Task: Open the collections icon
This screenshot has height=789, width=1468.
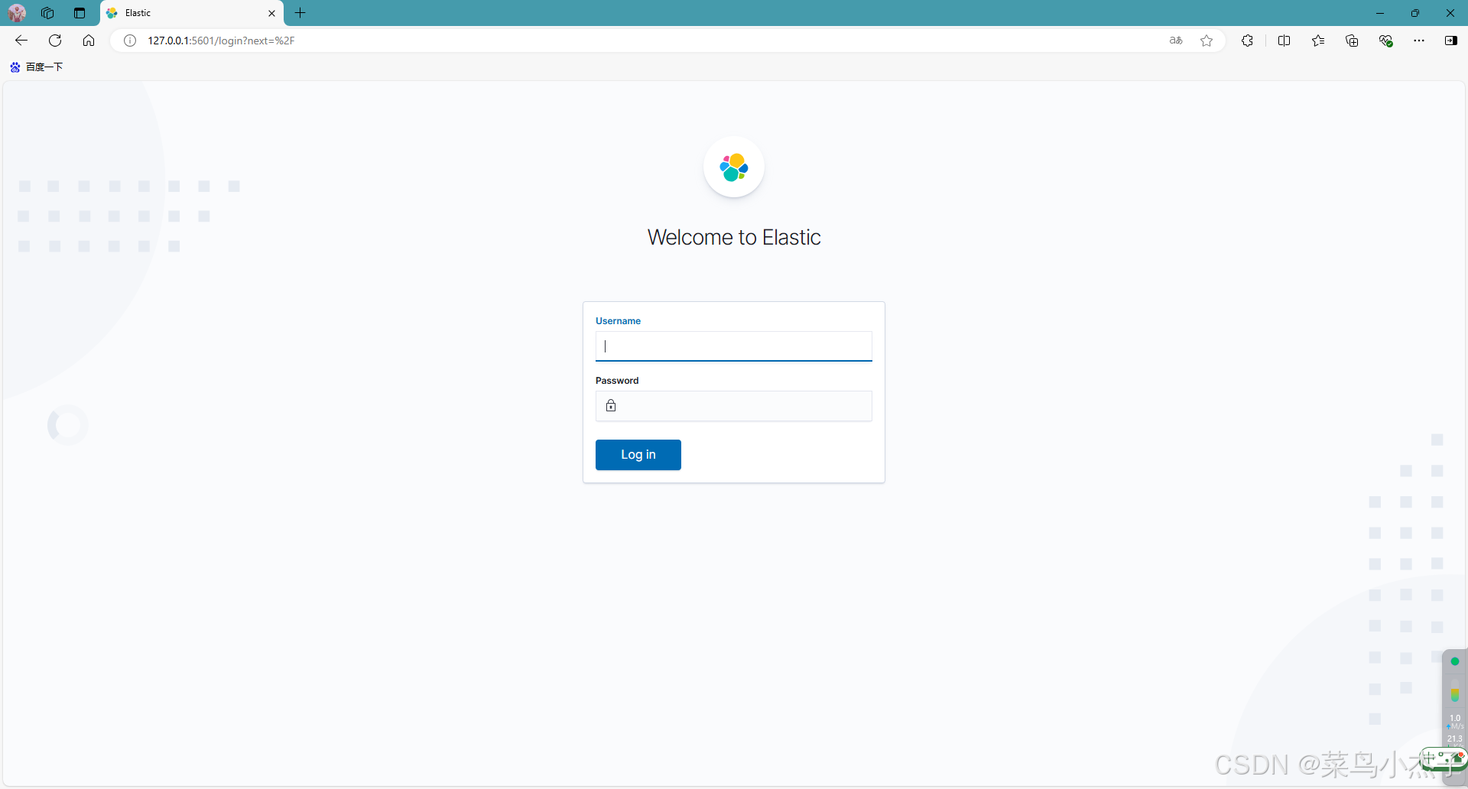Action: point(1352,41)
